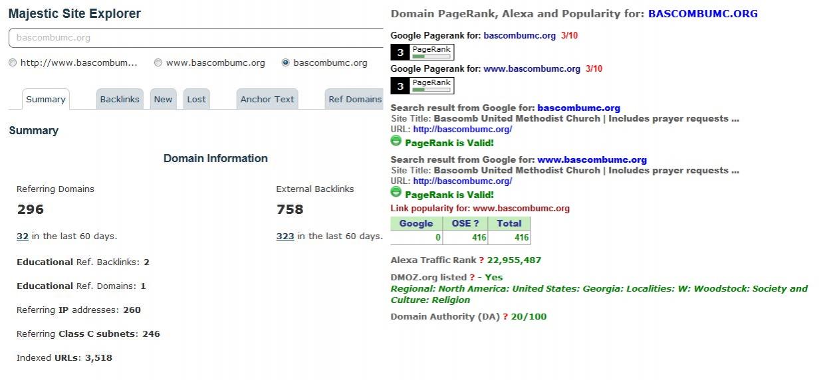
Task: Click the Educational Ref. Domains: 1 line
Action: click(x=81, y=286)
